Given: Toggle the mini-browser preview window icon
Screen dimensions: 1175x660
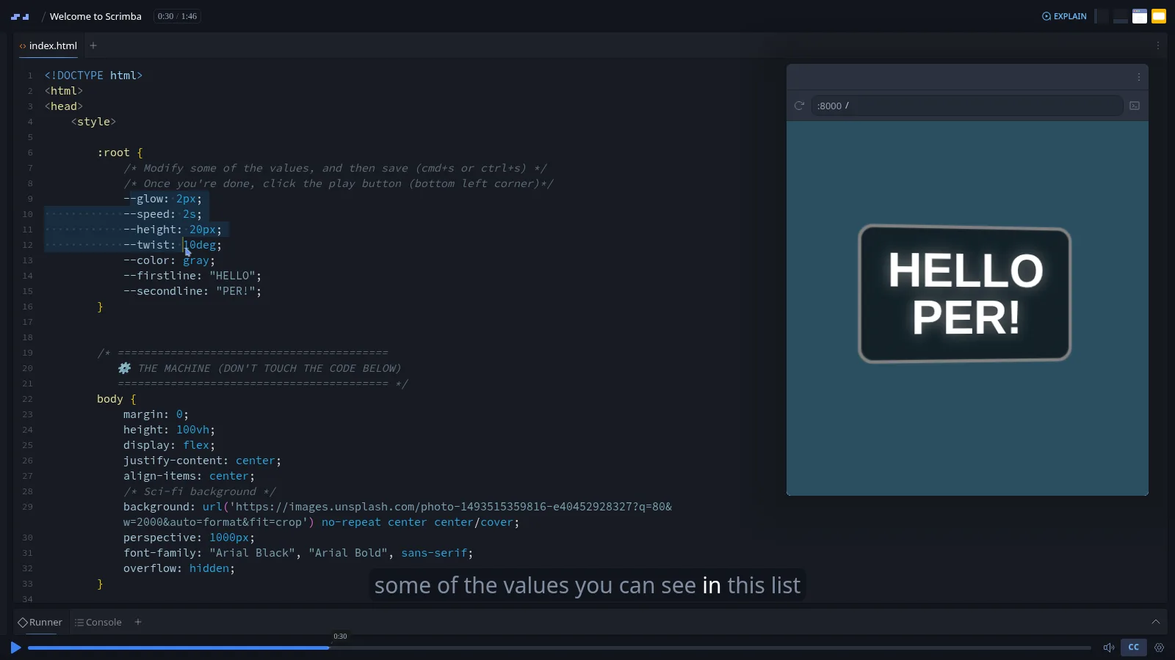Looking at the screenshot, I should point(1140,16).
